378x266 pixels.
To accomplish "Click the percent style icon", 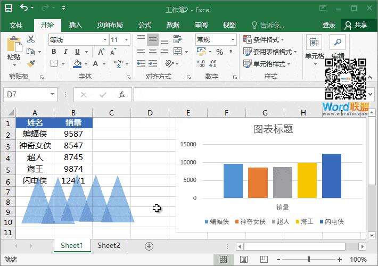I will tap(219, 52).
